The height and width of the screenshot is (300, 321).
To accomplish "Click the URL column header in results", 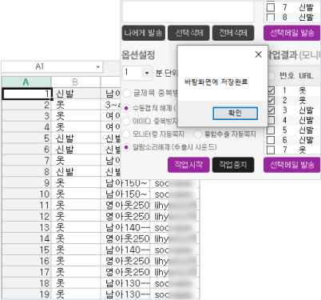I will pyautogui.click(x=306, y=76).
